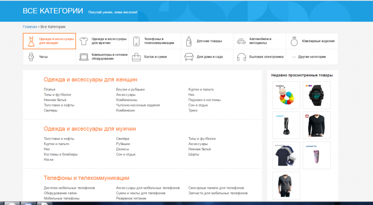Open Платья subcategory
The height and width of the screenshot is (205, 373).
coord(49,89)
